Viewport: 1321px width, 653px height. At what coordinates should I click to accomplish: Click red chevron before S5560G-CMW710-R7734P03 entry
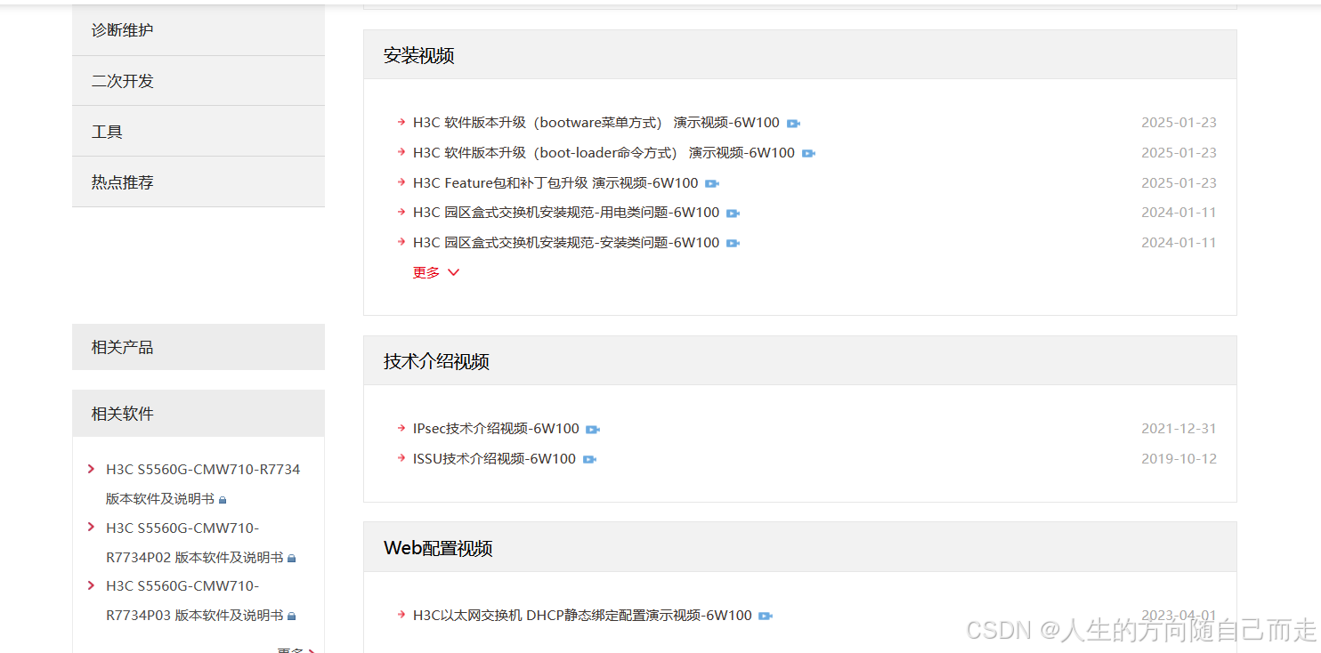[91, 585]
